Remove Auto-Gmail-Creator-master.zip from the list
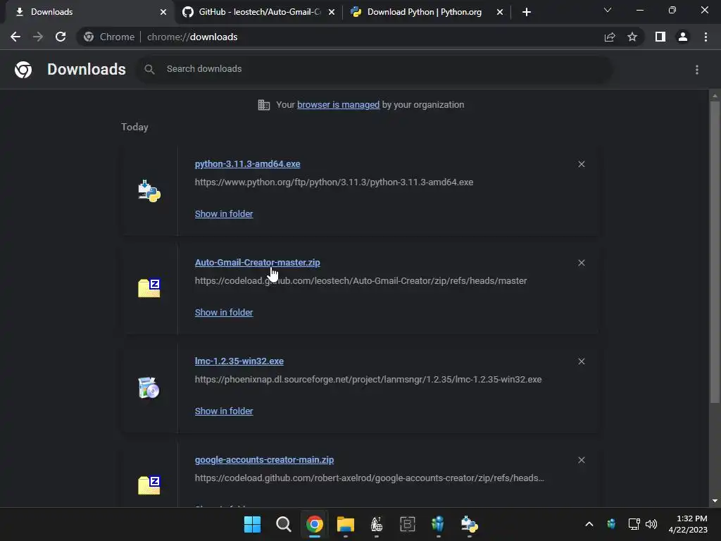The image size is (721, 541). pyautogui.click(x=582, y=263)
